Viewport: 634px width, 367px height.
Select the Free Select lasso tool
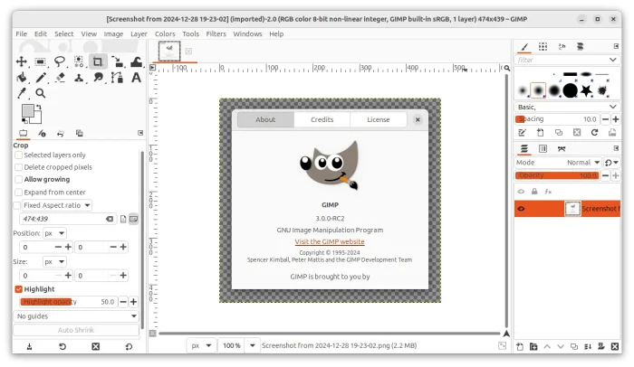click(60, 61)
